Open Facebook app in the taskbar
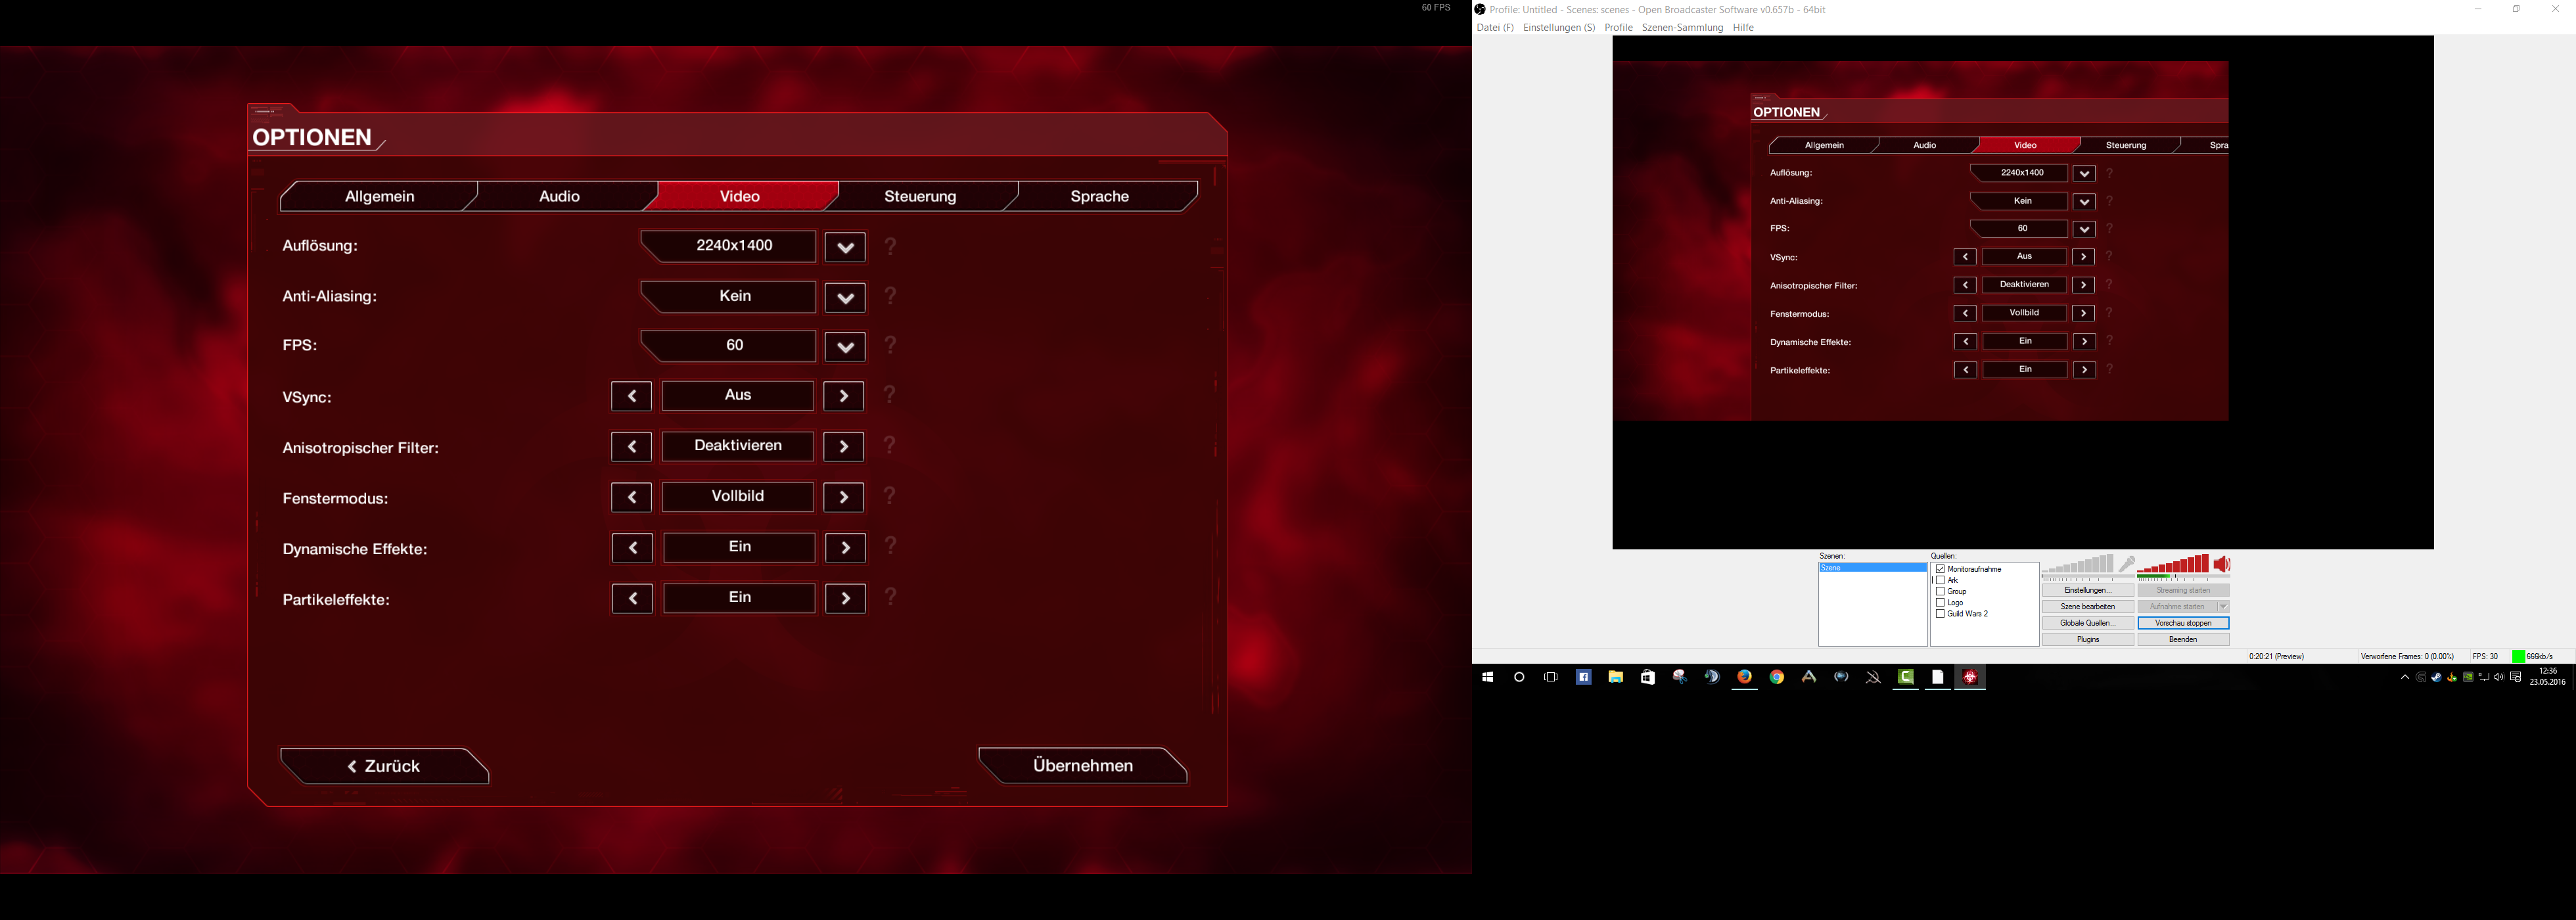 (1583, 677)
